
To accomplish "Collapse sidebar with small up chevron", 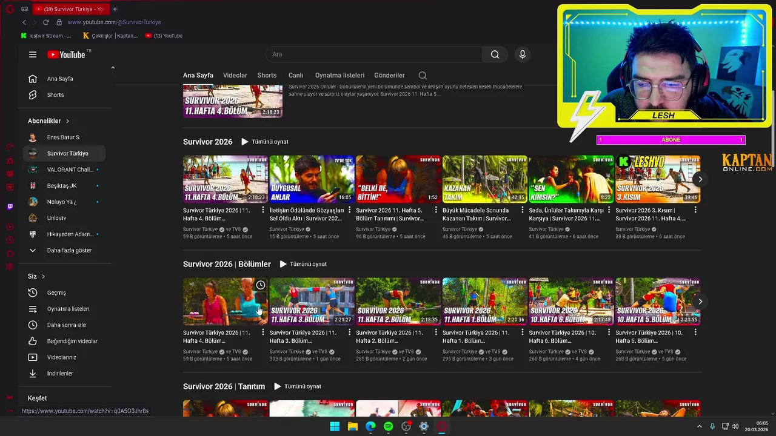I will pyautogui.click(x=113, y=68).
